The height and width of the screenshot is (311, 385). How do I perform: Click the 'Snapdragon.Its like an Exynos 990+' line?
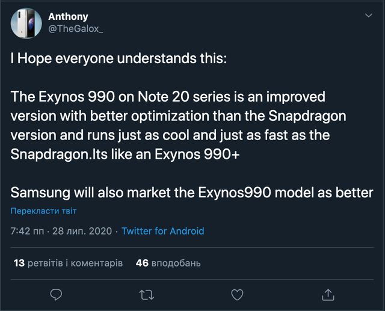pos(125,153)
